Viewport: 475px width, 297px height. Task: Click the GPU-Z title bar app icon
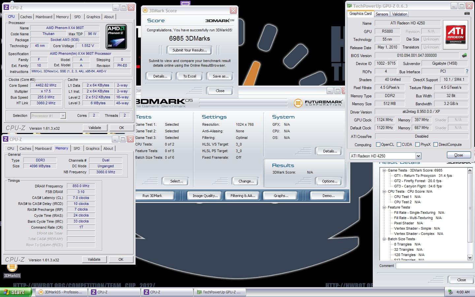pyautogui.click(x=350, y=6)
